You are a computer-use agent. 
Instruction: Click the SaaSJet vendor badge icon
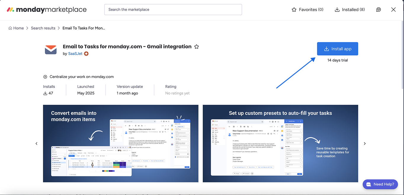(x=86, y=54)
